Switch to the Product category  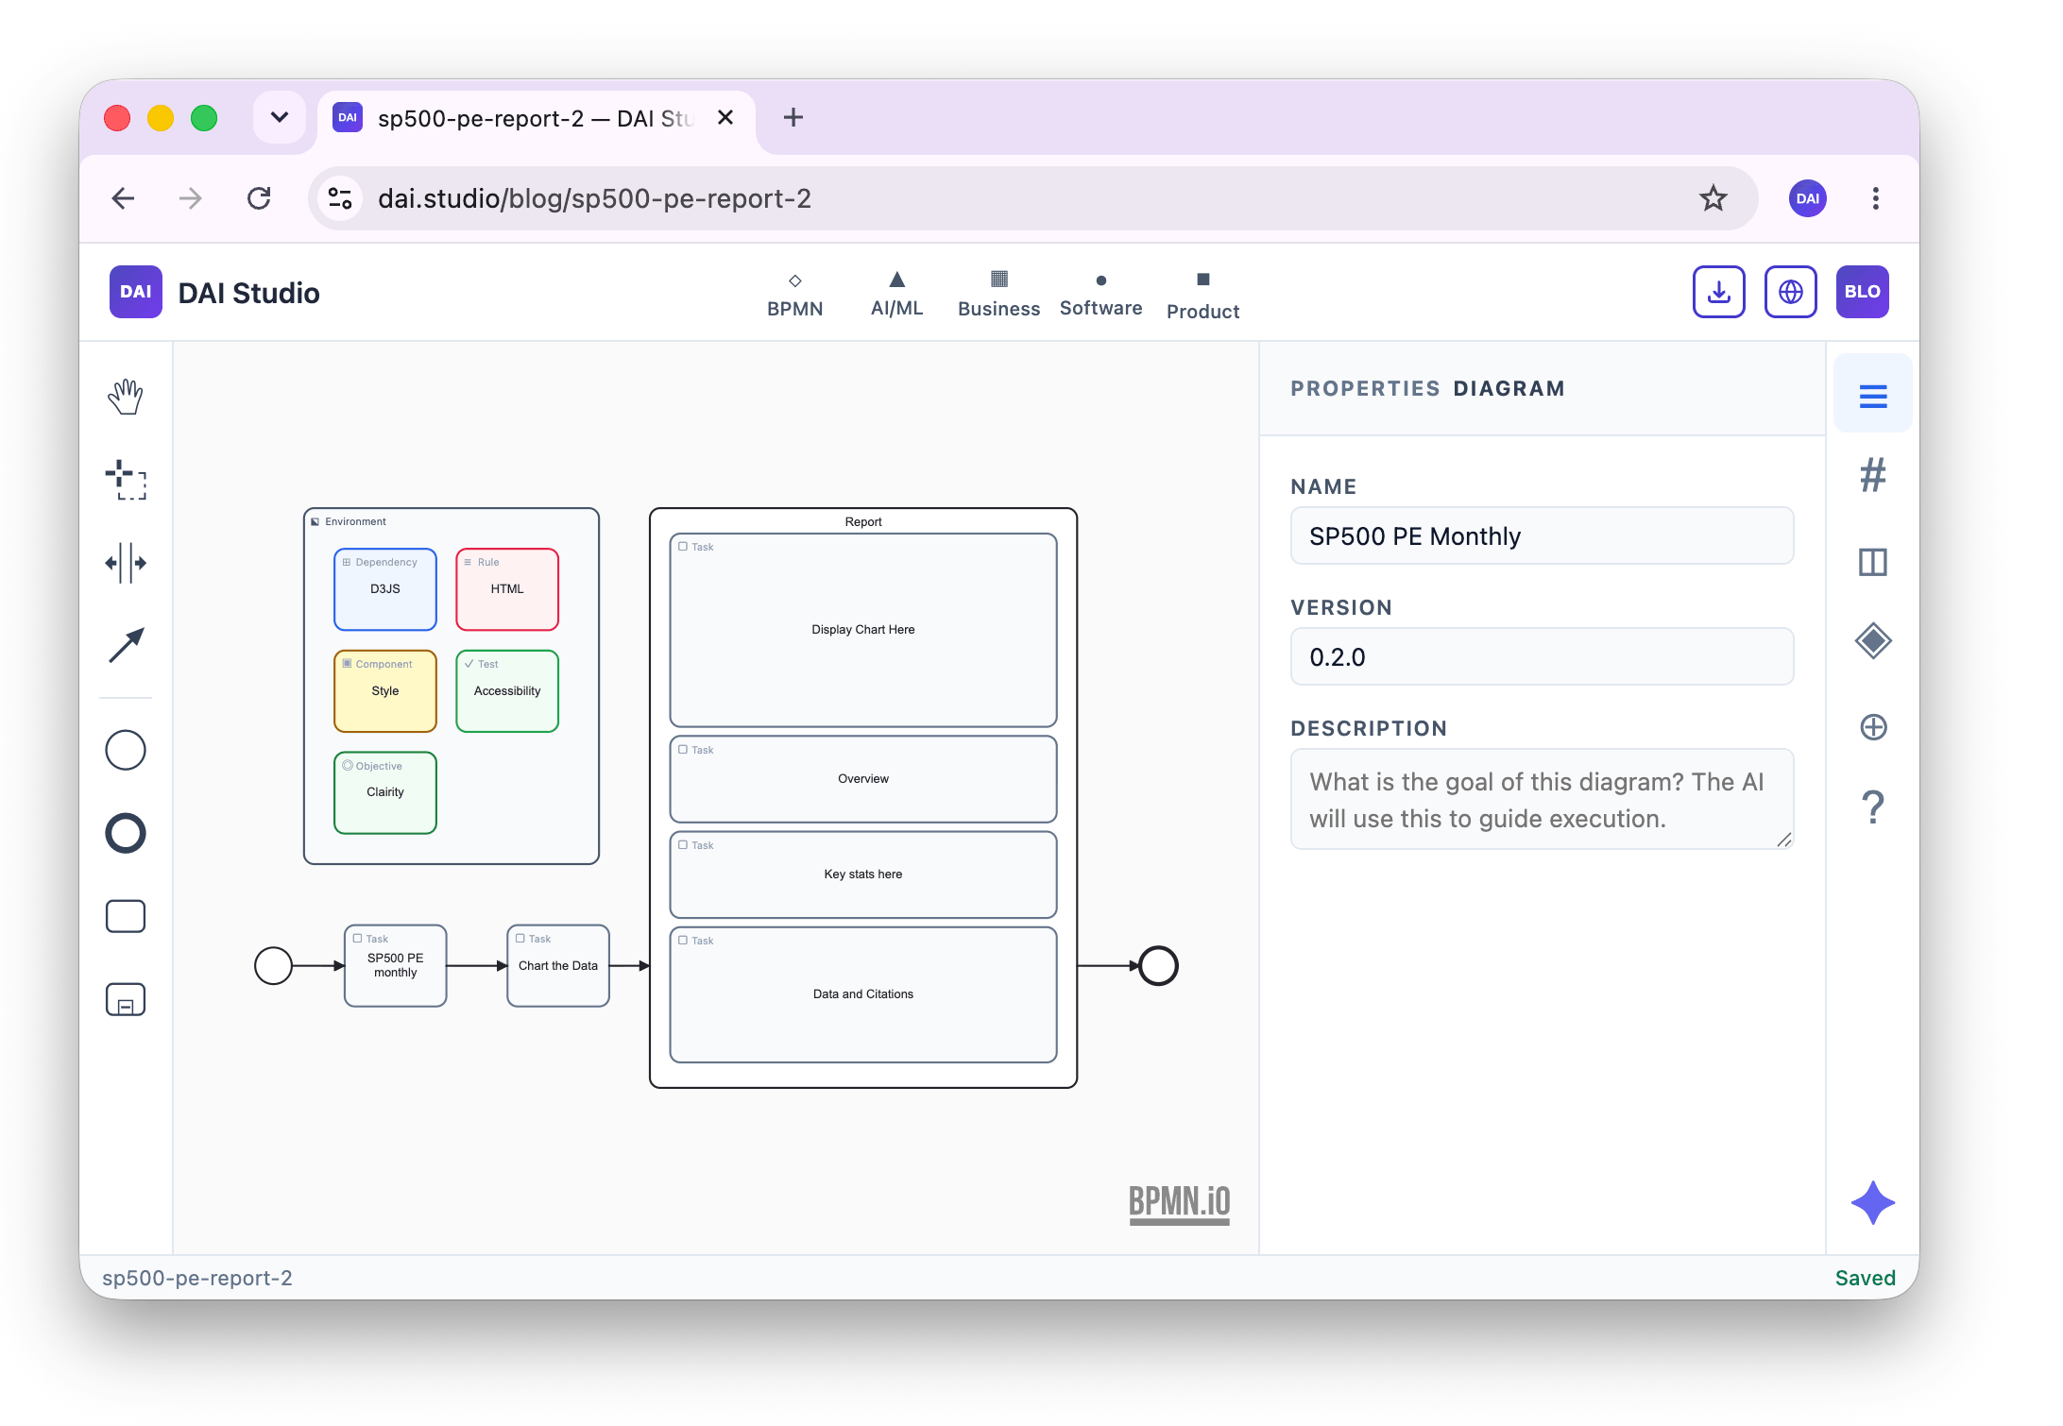click(x=1202, y=297)
